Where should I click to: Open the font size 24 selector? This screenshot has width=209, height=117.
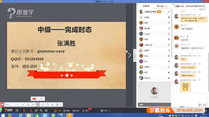click(41, 99)
